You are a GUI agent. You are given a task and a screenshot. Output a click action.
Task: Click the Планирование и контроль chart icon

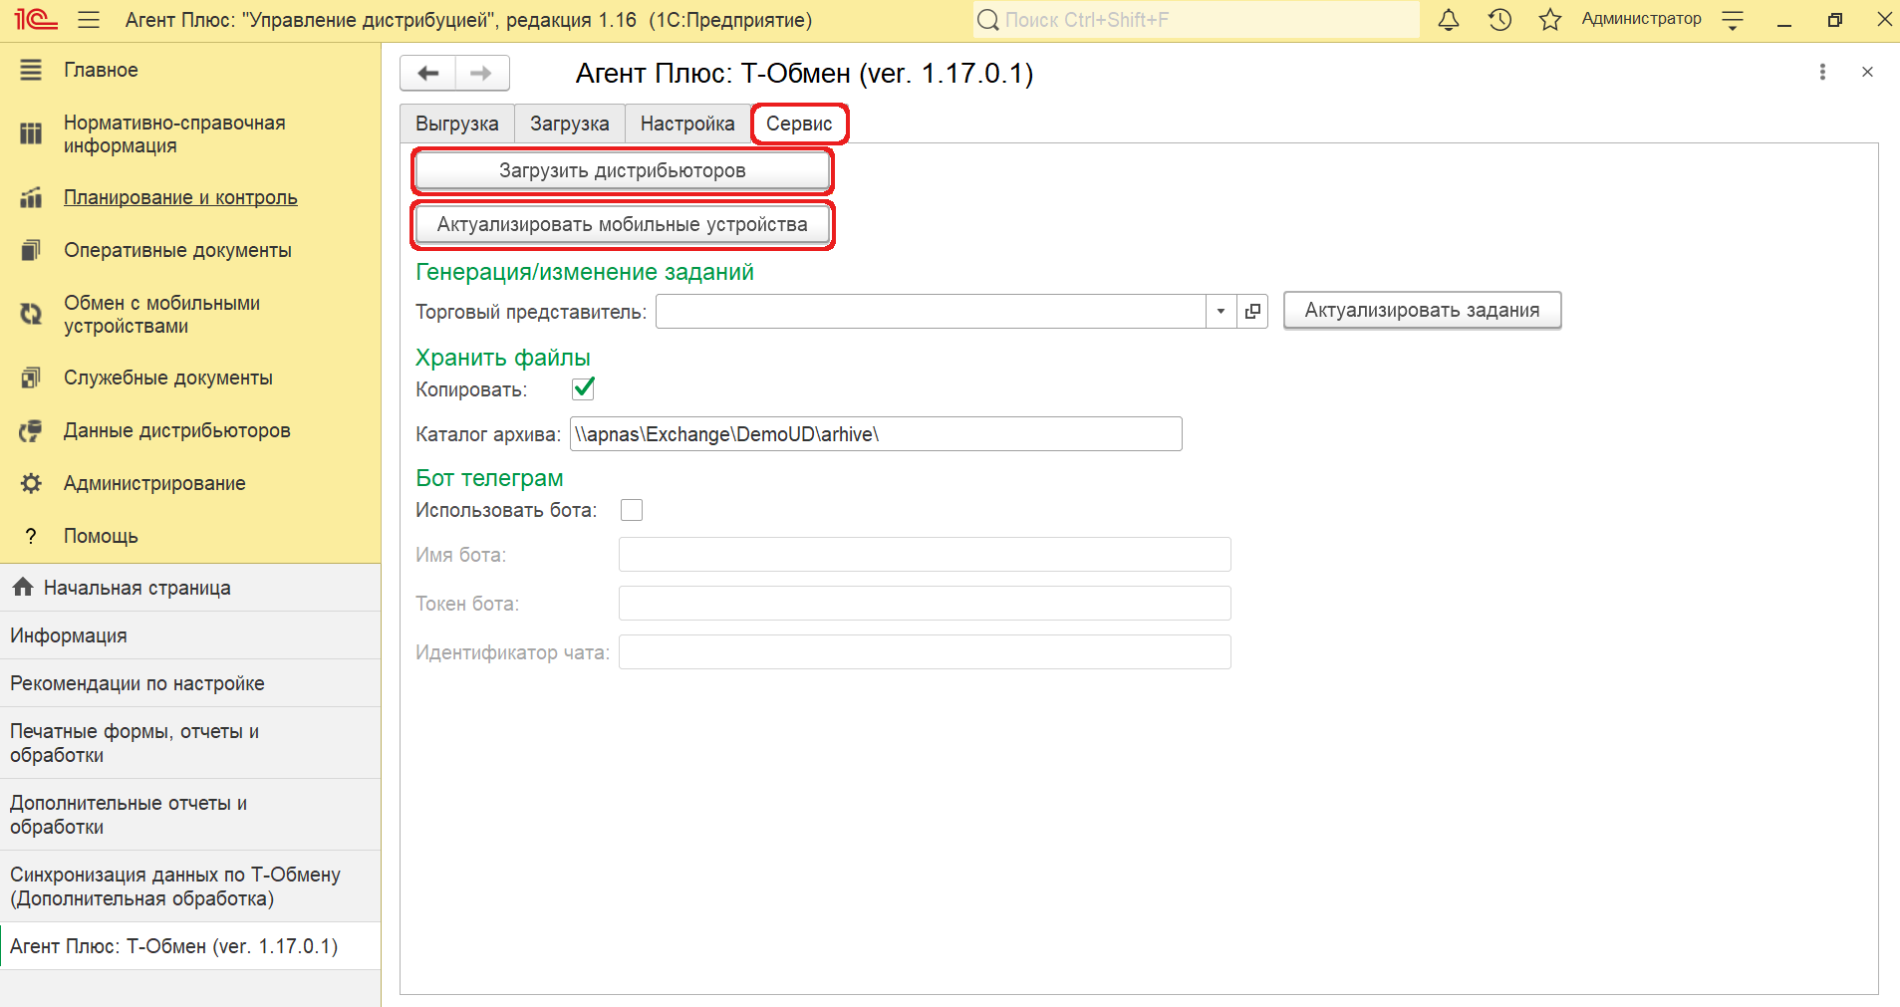pos(31,197)
